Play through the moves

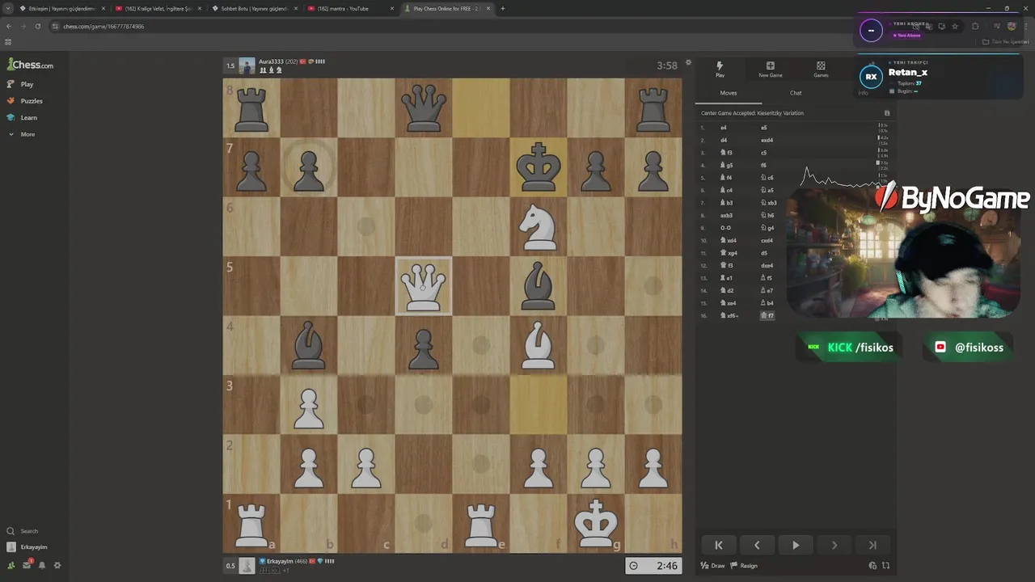[x=796, y=545]
